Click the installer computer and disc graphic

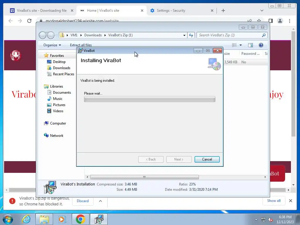click(214, 64)
